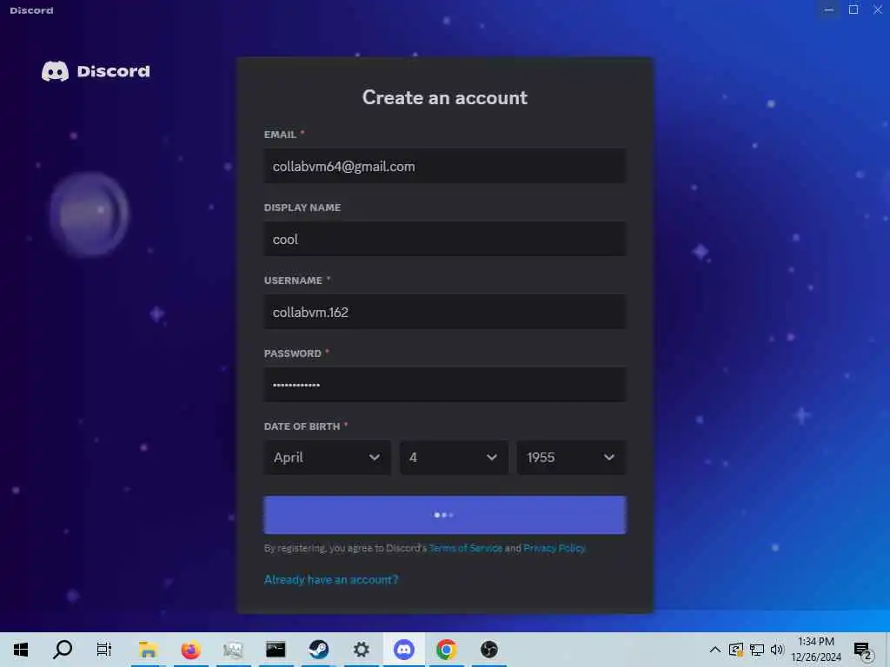Open Windows taskbar search
The width and height of the screenshot is (890, 667).
(x=63, y=650)
